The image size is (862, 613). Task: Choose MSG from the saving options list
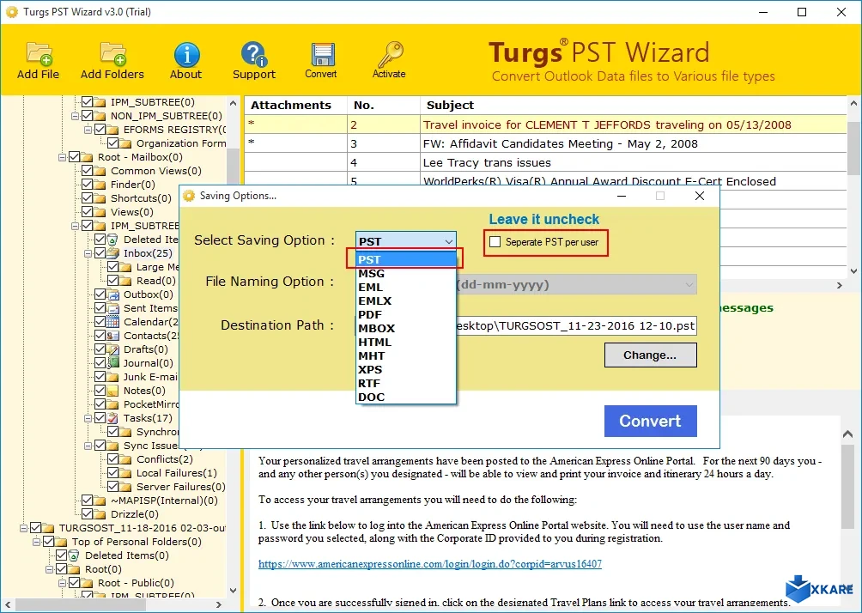tap(406, 273)
